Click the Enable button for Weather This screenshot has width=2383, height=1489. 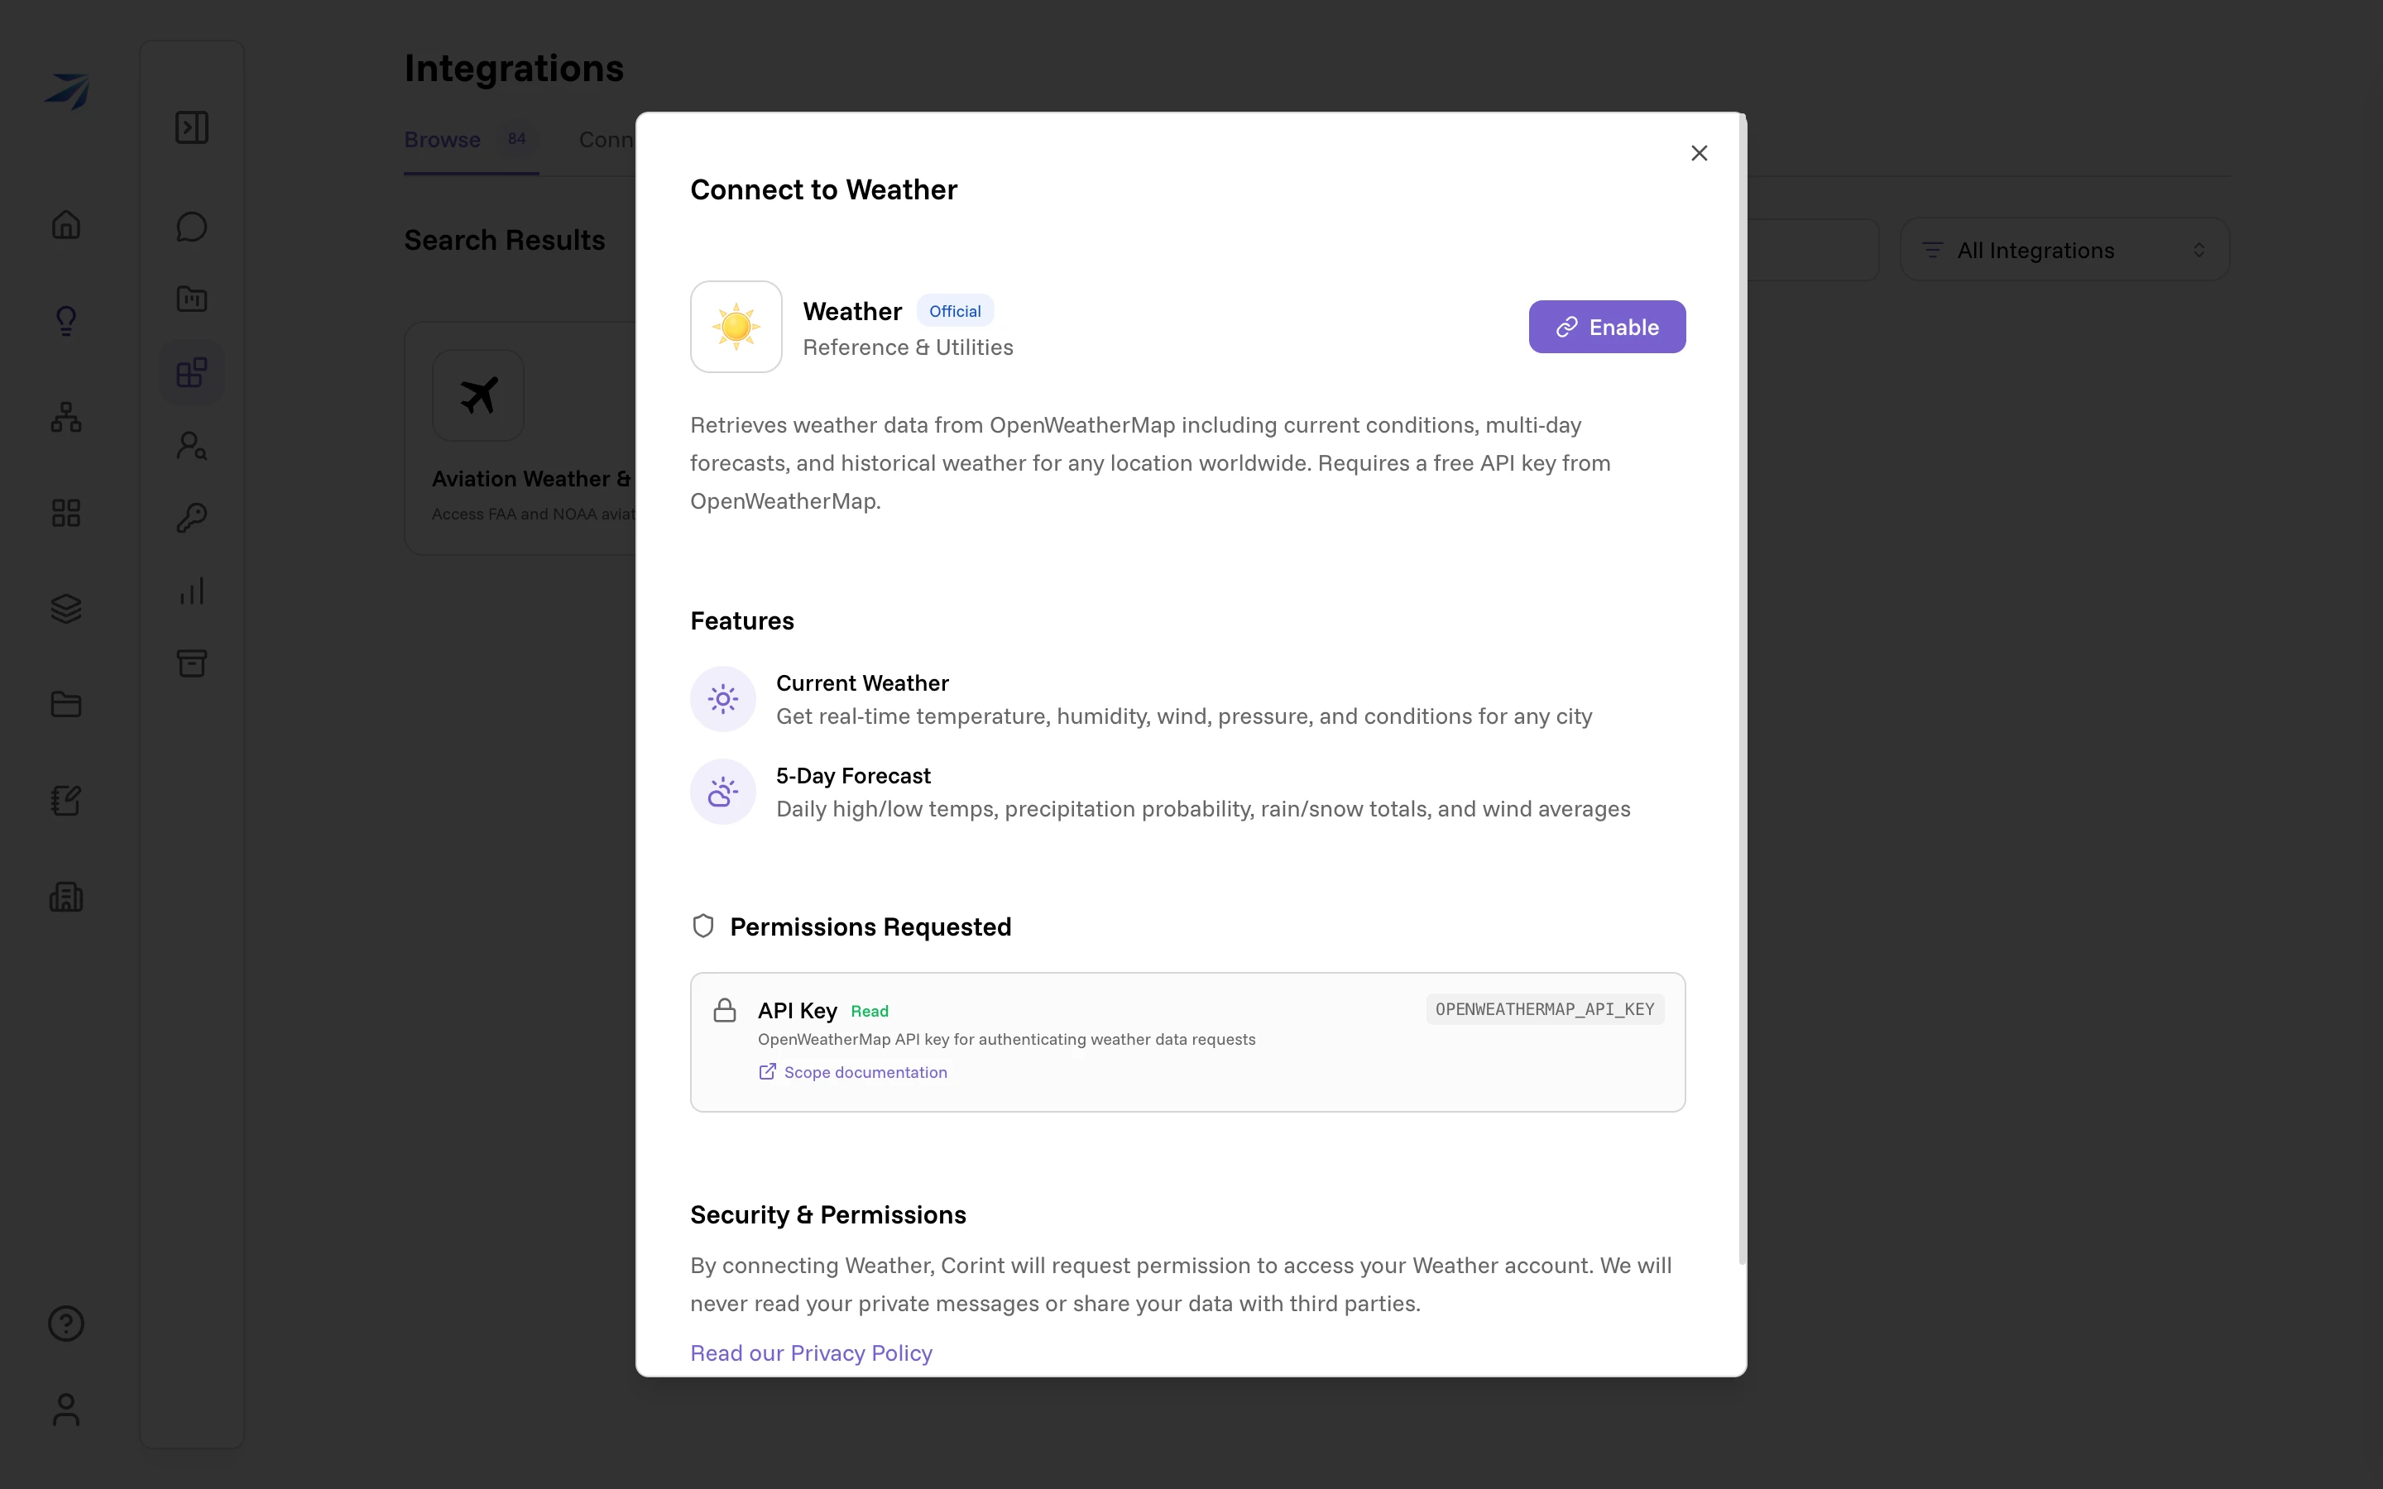(1607, 327)
